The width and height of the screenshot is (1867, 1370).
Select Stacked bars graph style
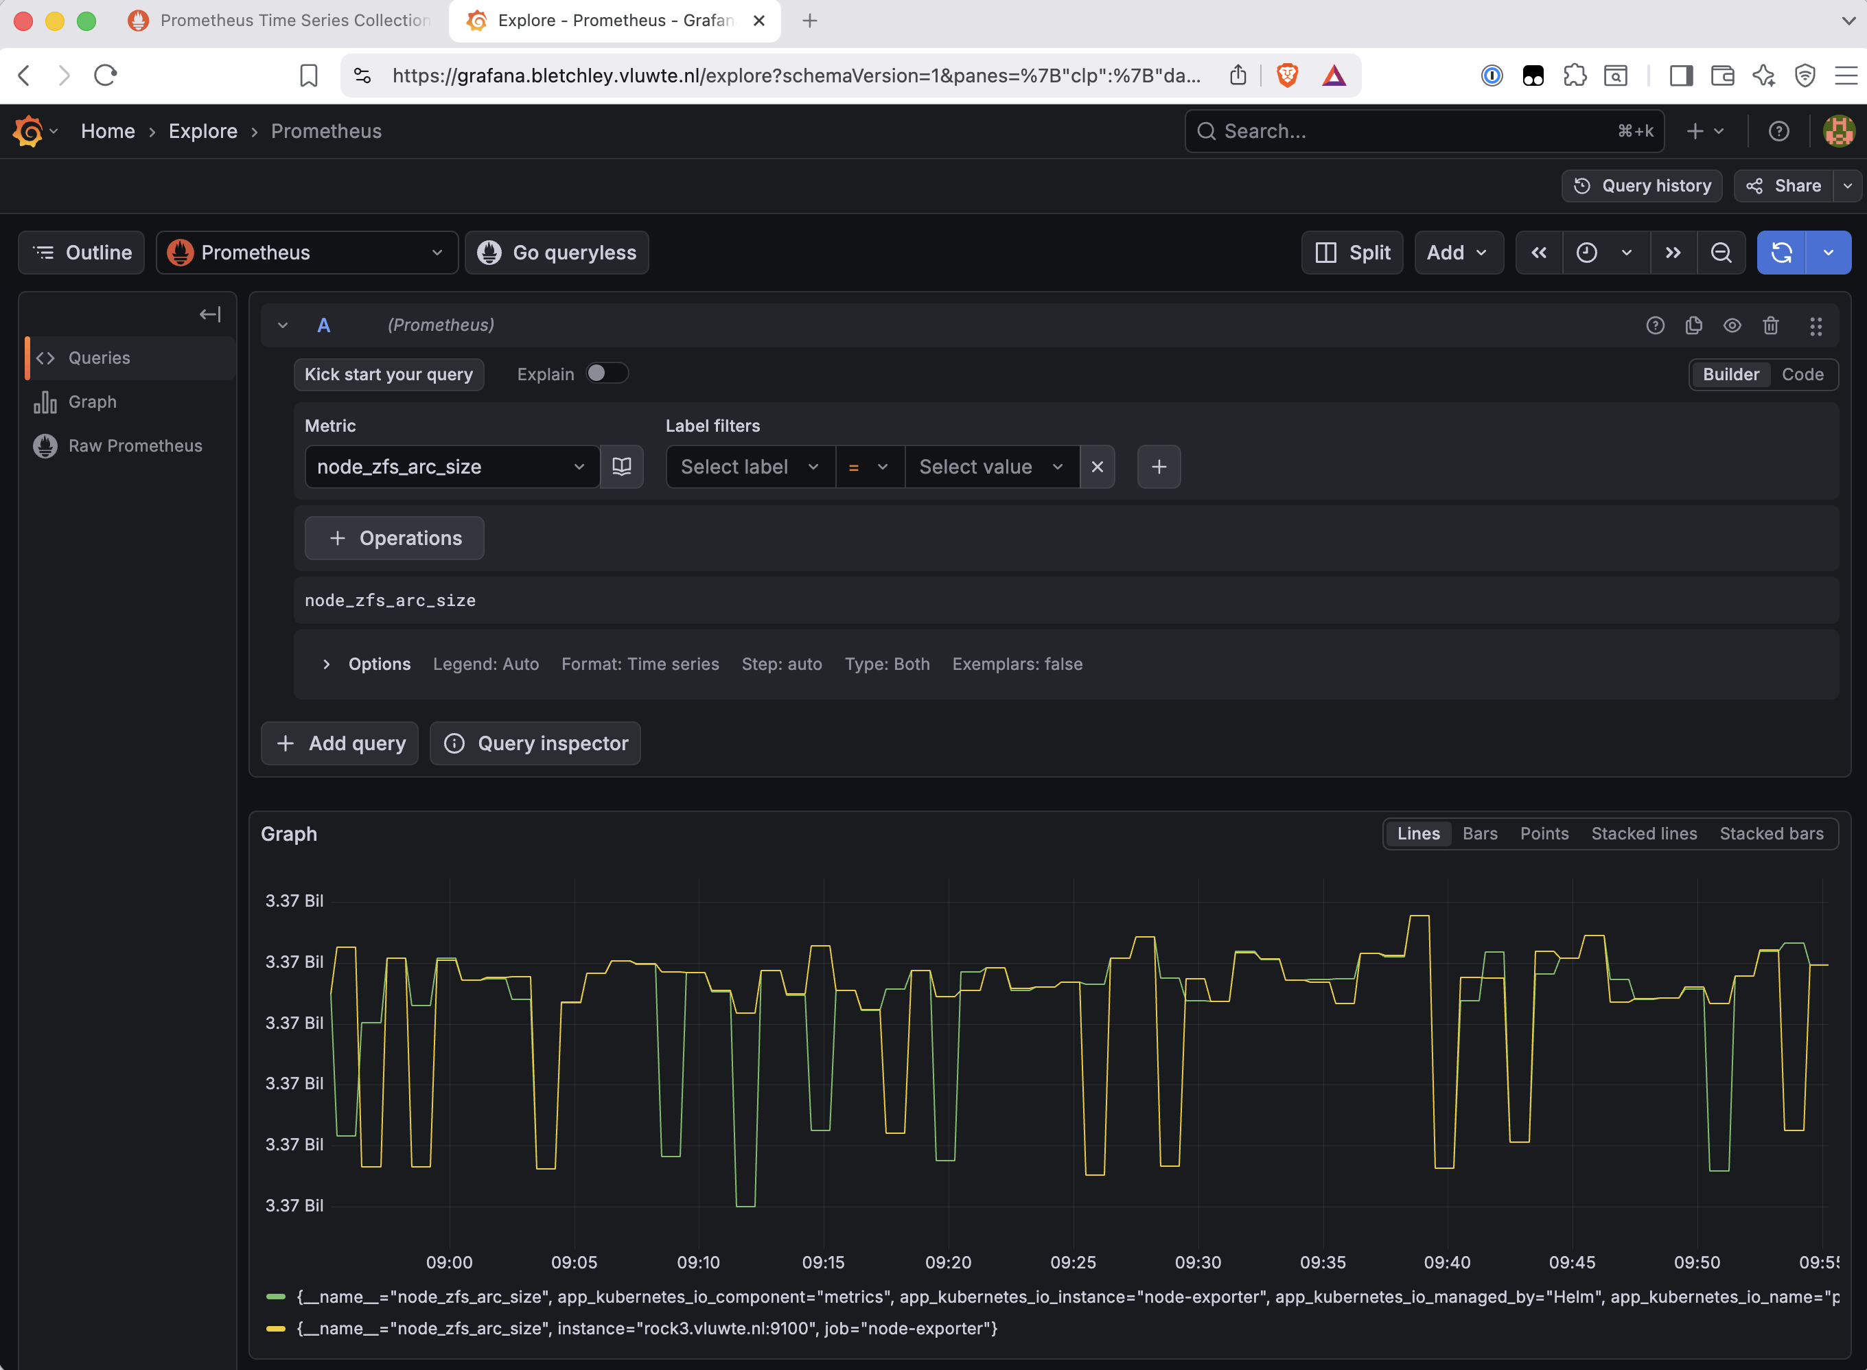[x=1771, y=834]
